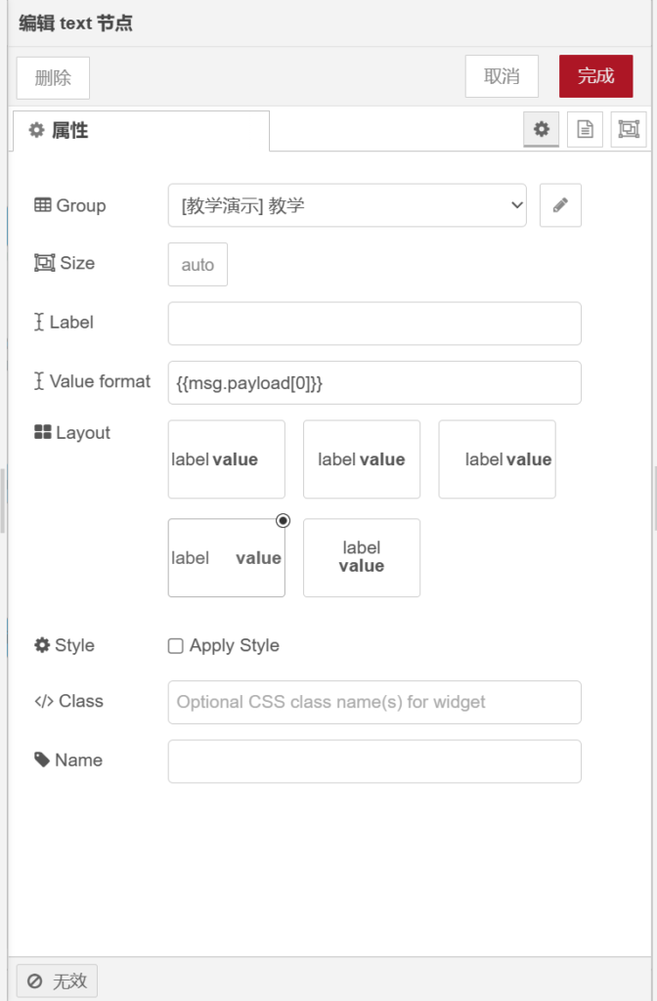This screenshot has height=1001, width=657.
Task: Select the stacked label over value layout
Action: coord(361,557)
